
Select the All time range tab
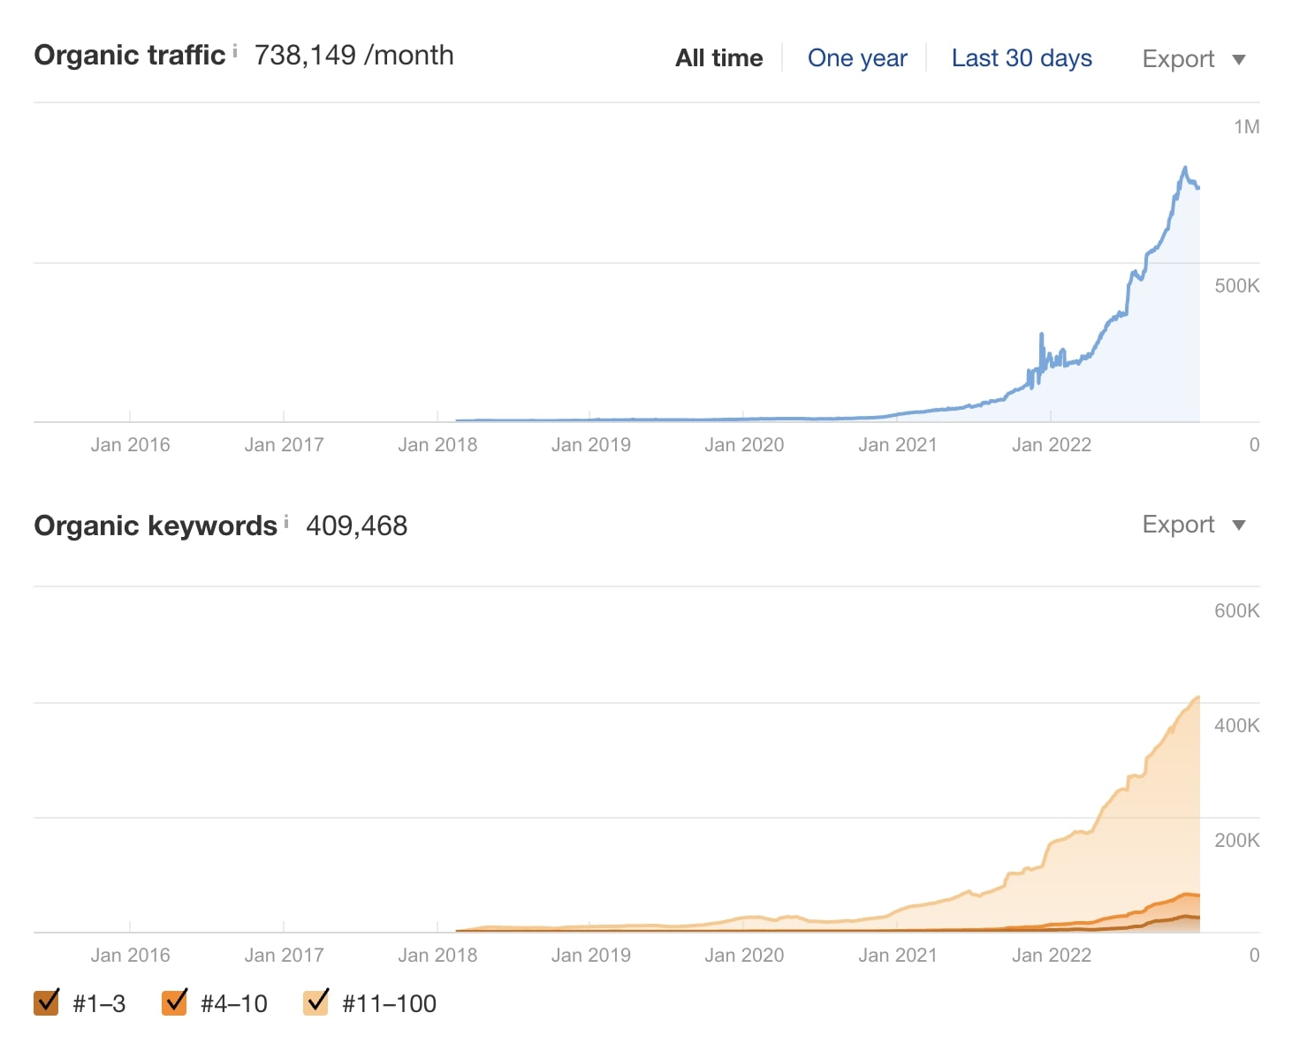[x=718, y=58]
